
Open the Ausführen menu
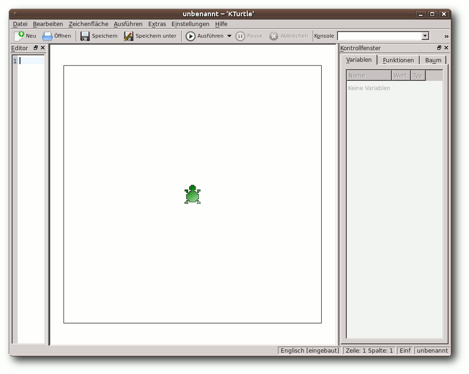tap(128, 24)
